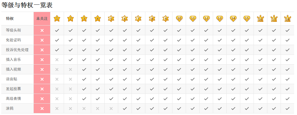
Task: Click the level 15 diamond badge
Action: 247,19
